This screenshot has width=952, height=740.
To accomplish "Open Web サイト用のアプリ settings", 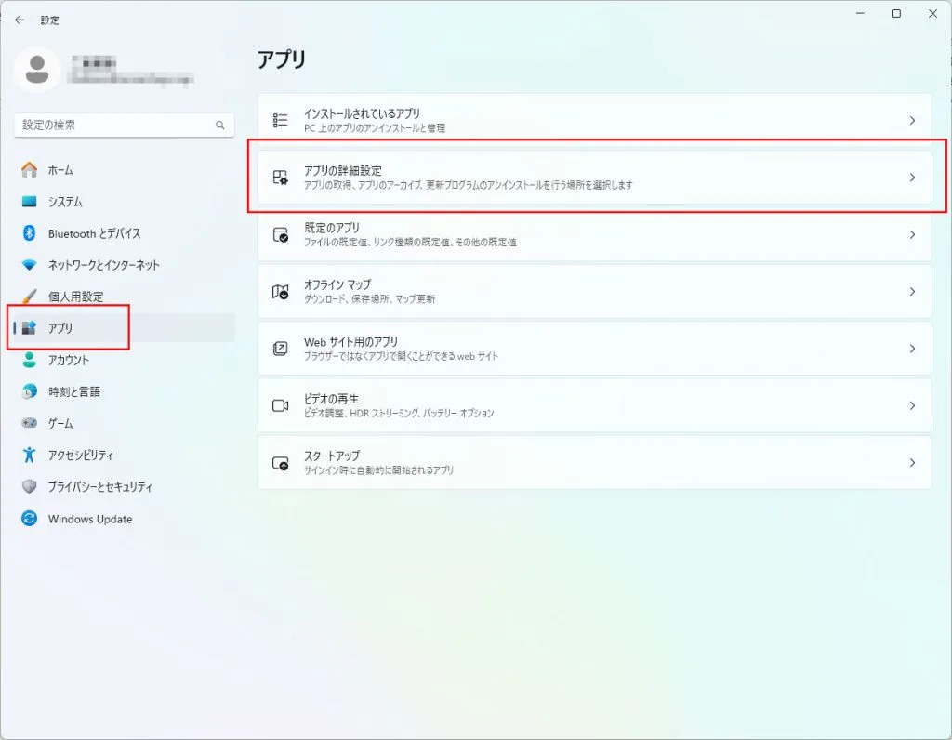I will (594, 349).
